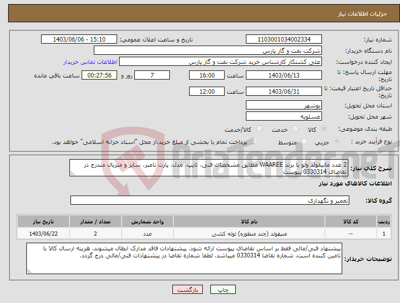Click the چاپ (print) button
400x303 pixels.
point(223,289)
